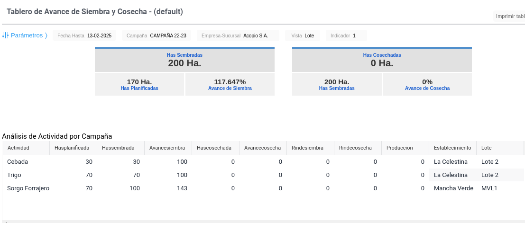
Task: Select the Has Planificadas 170 Ha. tile
Action: [139, 84]
